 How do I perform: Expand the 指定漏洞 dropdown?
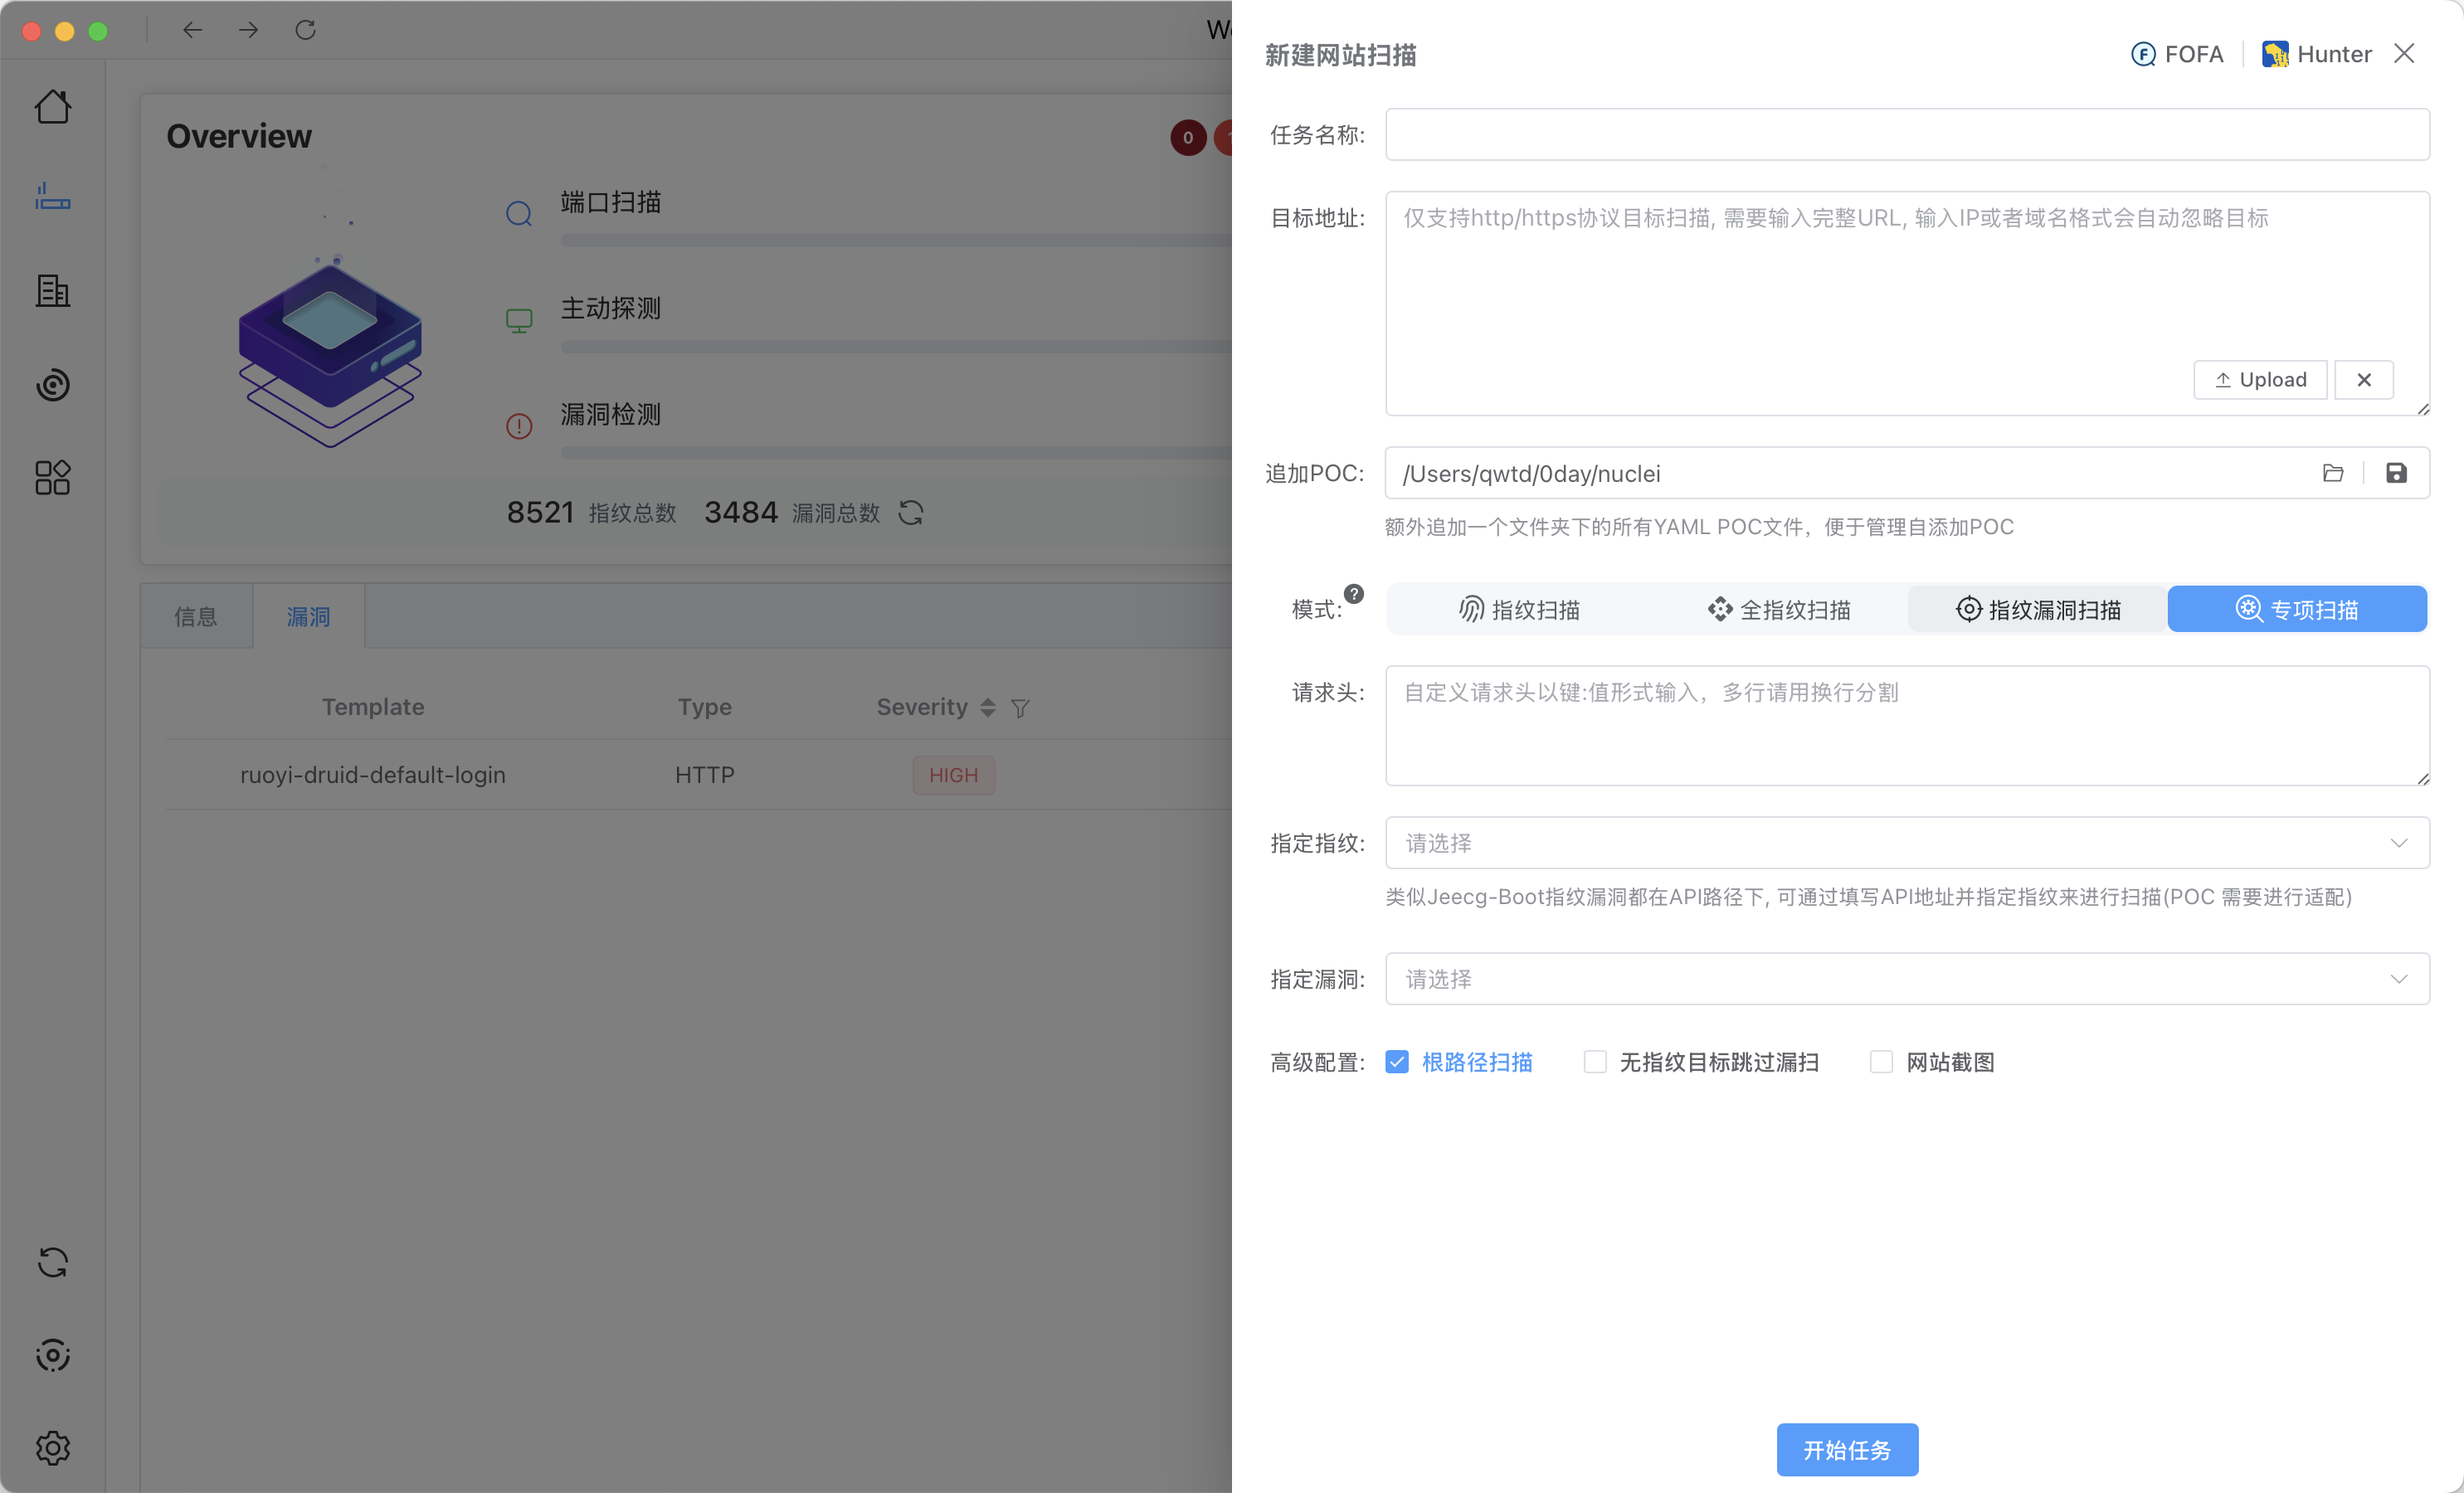[x=1906, y=979]
